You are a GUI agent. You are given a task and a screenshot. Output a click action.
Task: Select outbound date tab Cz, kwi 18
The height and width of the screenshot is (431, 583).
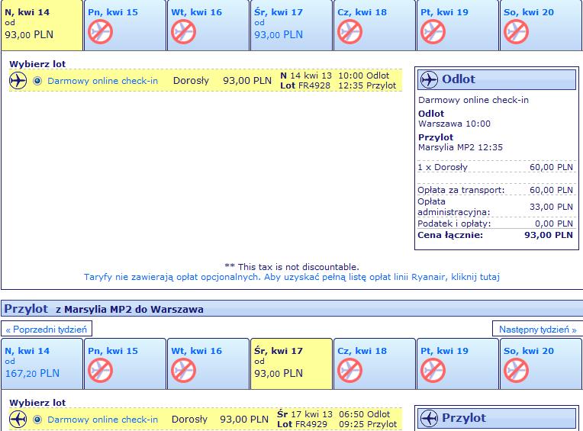coord(375,25)
